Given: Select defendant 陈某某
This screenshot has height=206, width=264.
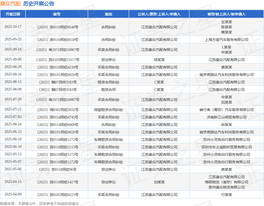Looking at the screenshot, I should pyautogui.click(x=226, y=27).
